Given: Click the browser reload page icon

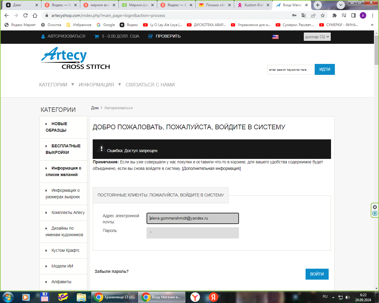Looking at the screenshot, I should pyautogui.click(x=25, y=15).
